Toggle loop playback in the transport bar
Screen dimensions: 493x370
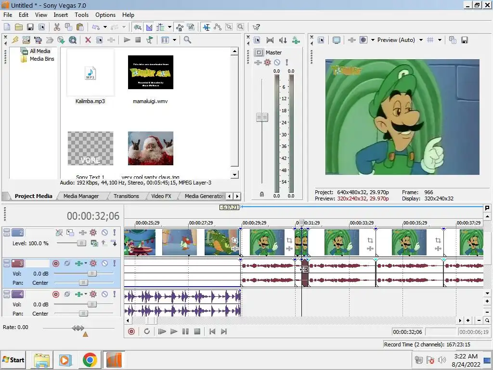(147, 331)
